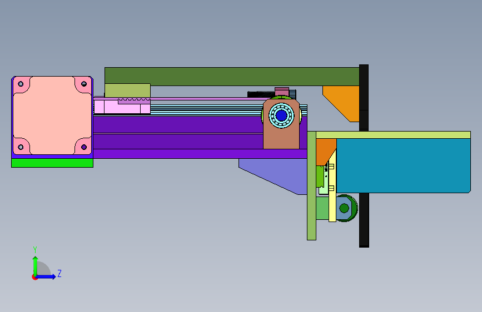Click the orange wedge left of the teal box
The height and width of the screenshot is (312, 482).
[x=324, y=150]
